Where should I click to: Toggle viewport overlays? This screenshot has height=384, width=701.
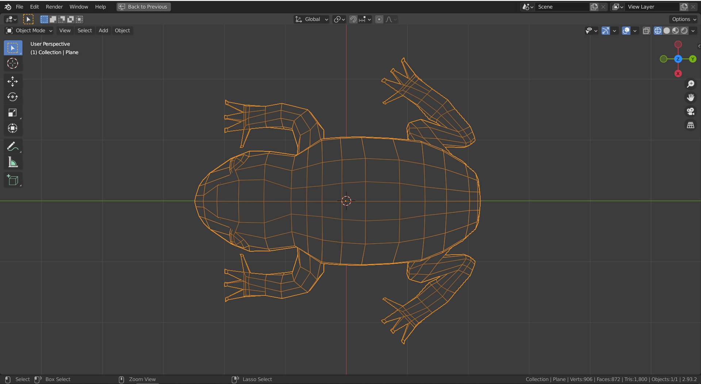pos(626,31)
